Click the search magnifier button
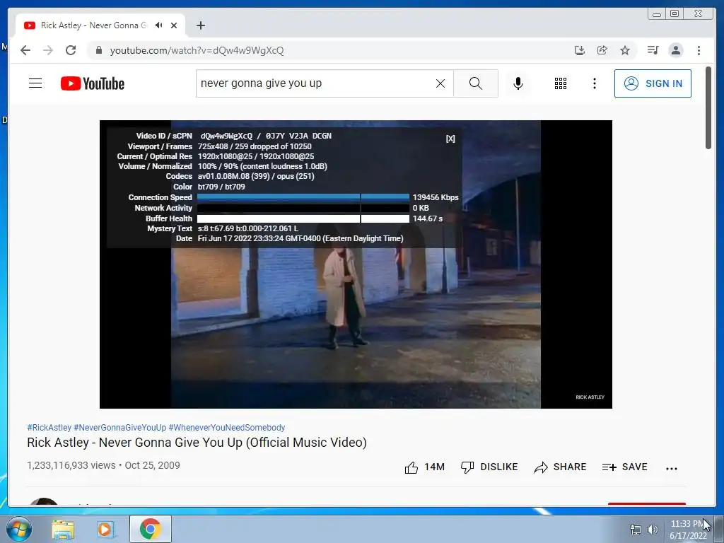Viewport: 724px width, 543px height. click(476, 83)
